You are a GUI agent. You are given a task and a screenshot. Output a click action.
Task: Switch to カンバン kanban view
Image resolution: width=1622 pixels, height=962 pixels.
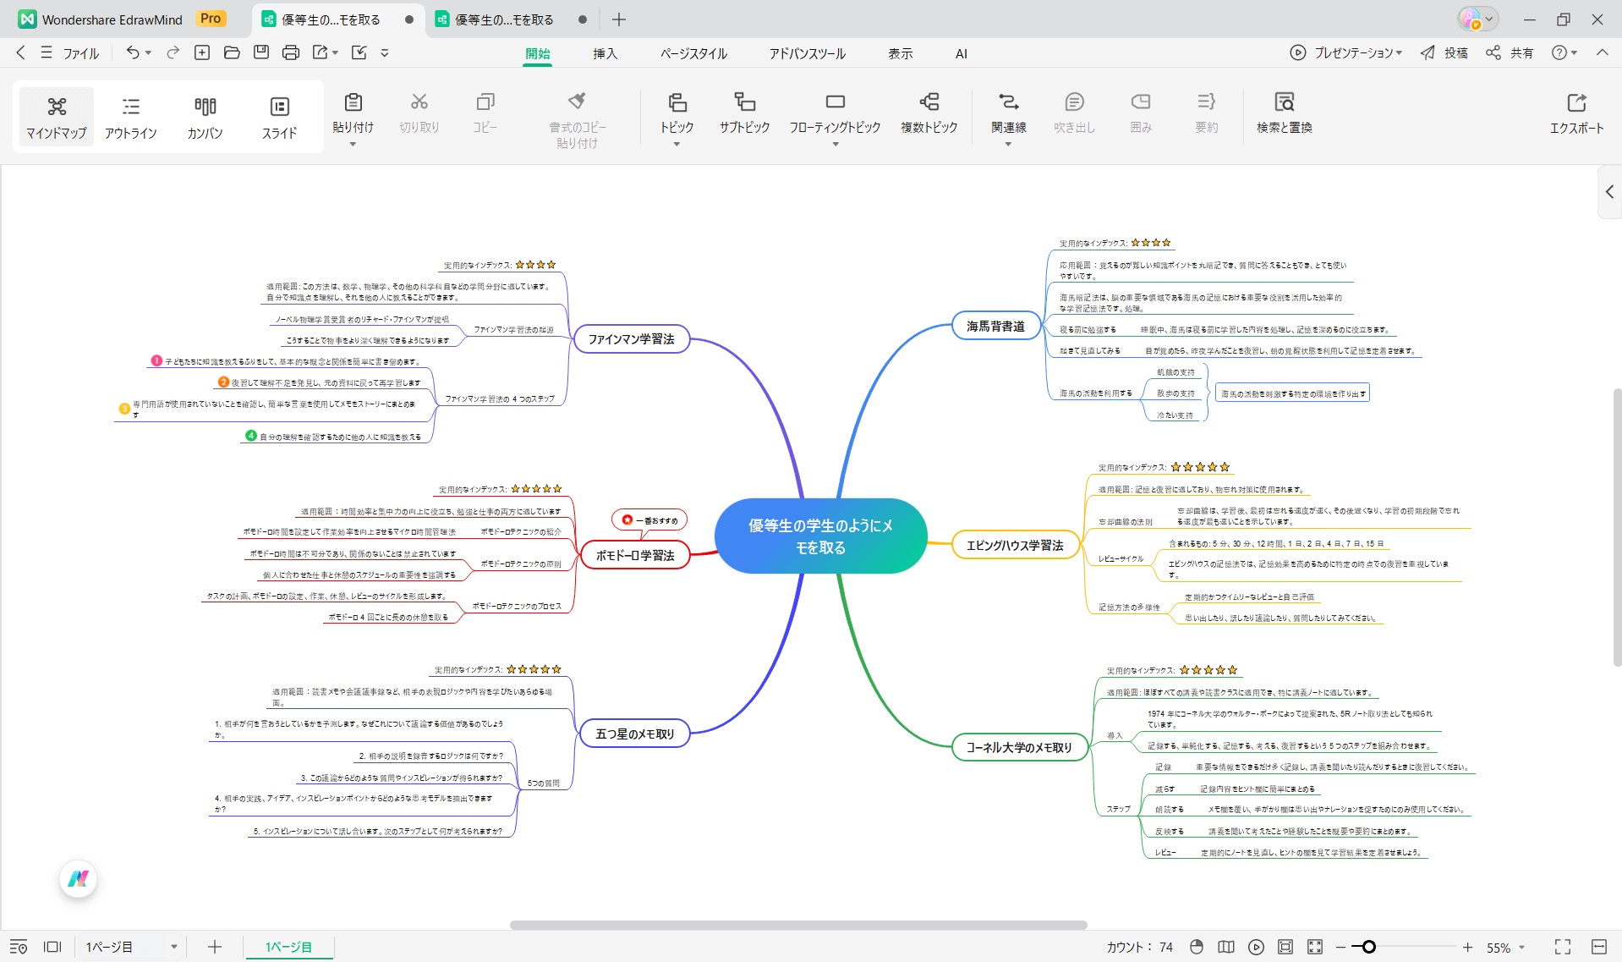point(205,117)
